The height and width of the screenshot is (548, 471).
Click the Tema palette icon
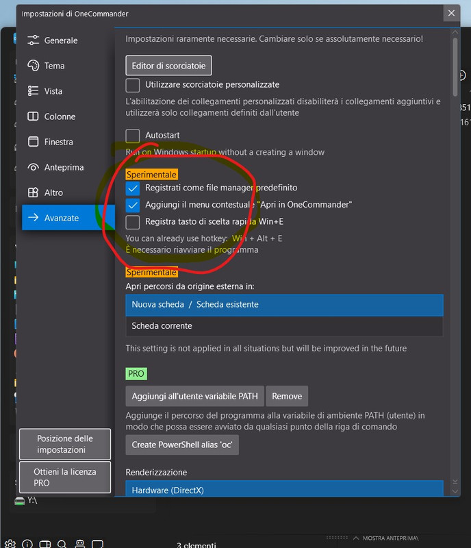pyautogui.click(x=33, y=66)
